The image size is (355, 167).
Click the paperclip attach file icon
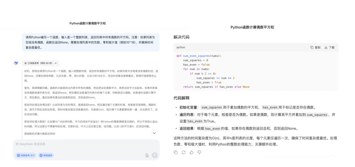coord(147,155)
